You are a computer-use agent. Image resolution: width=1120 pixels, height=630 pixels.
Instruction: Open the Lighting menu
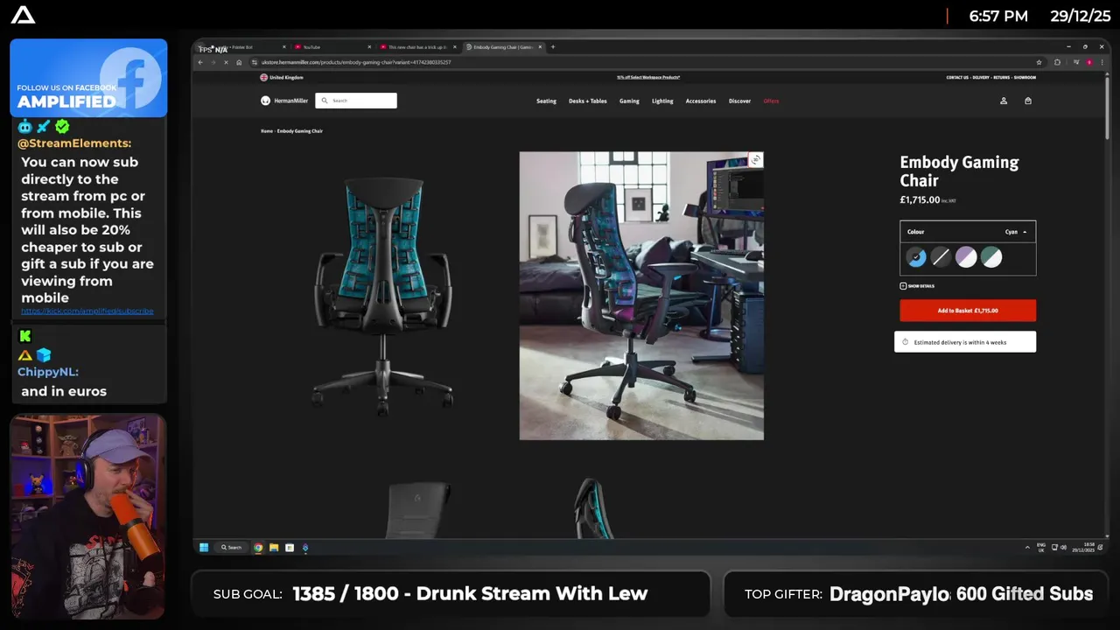[662, 101]
